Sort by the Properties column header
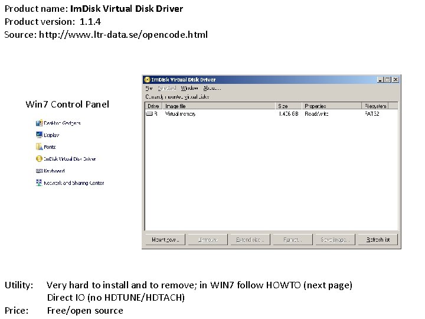 point(332,106)
